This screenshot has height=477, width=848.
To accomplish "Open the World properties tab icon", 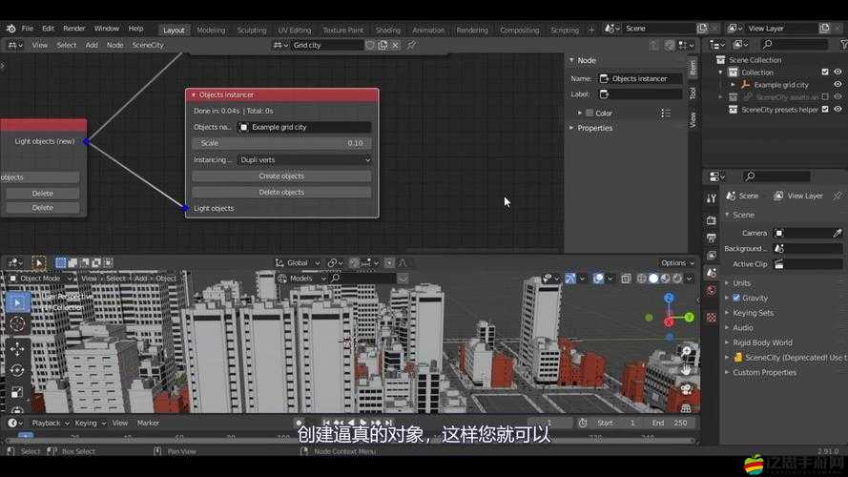I will (712, 290).
